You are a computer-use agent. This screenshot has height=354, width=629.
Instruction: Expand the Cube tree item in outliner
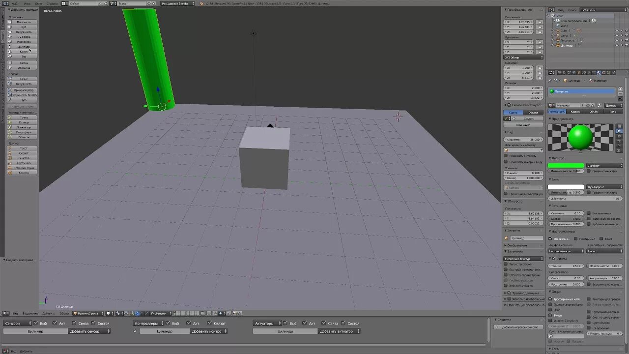[554, 30]
